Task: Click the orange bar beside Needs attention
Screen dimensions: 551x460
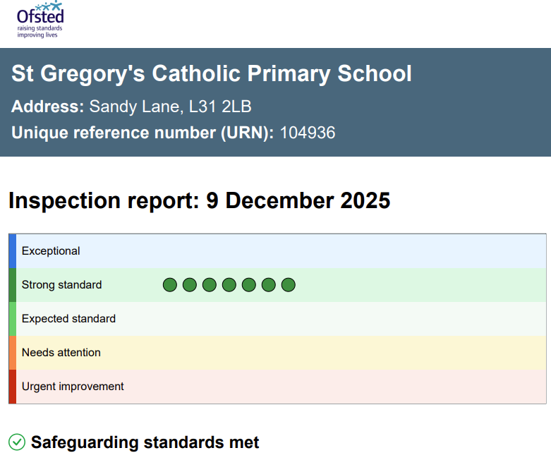Action: (x=13, y=353)
